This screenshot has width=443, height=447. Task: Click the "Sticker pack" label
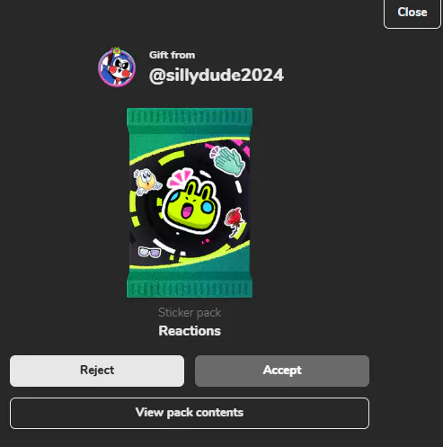click(x=190, y=313)
